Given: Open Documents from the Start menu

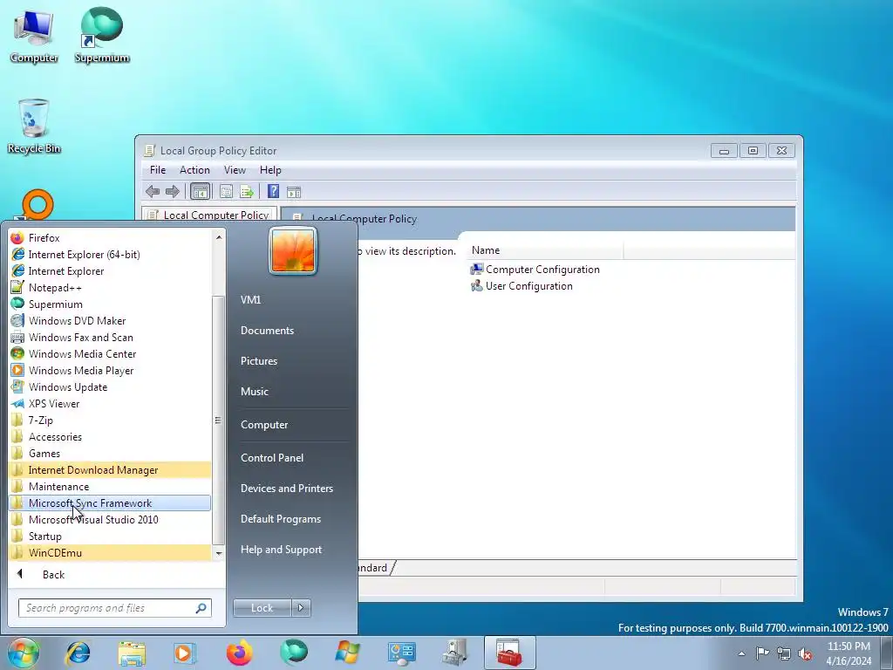Looking at the screenshot, I should 267,331.
